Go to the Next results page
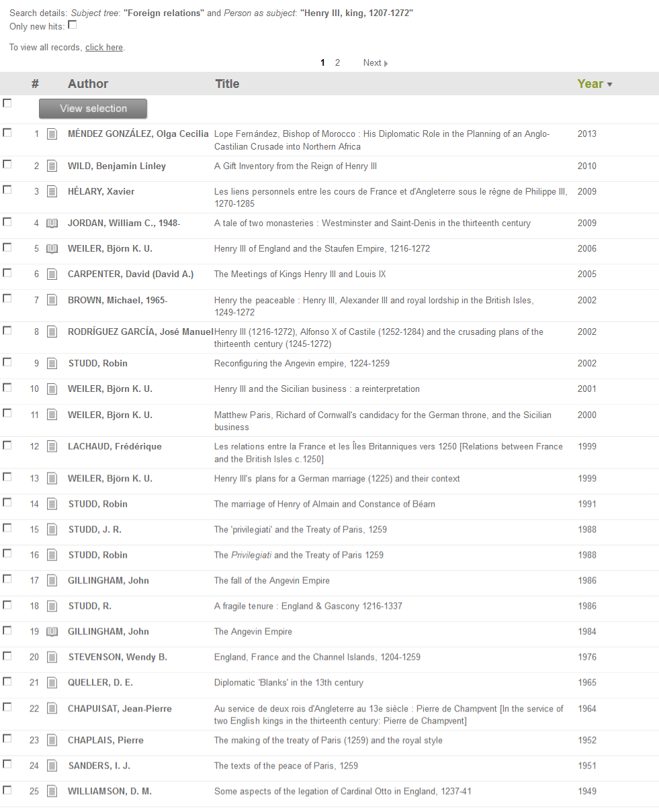The width and height of the screenshot is (659, 808). pyautogui.click(x=375, y=63)
